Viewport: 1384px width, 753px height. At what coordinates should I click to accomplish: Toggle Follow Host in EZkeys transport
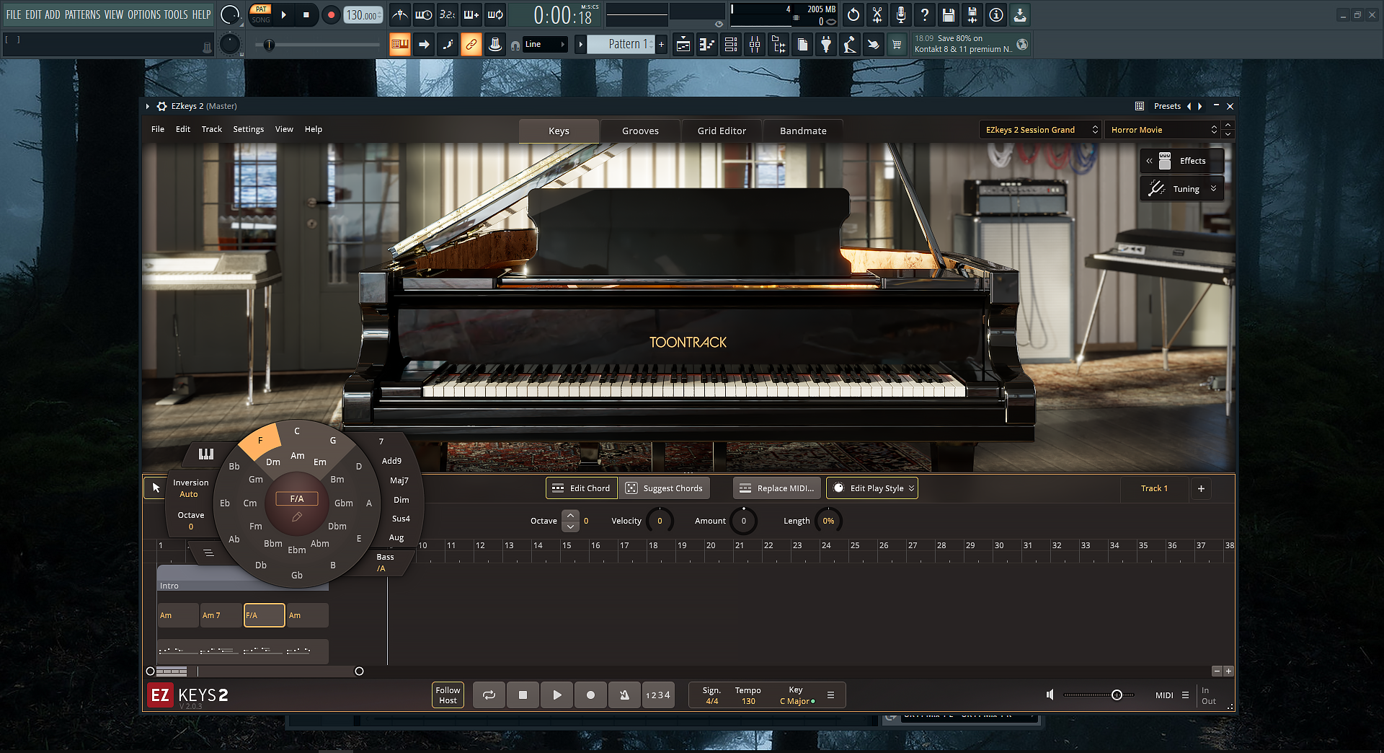[x=448, y=695]
